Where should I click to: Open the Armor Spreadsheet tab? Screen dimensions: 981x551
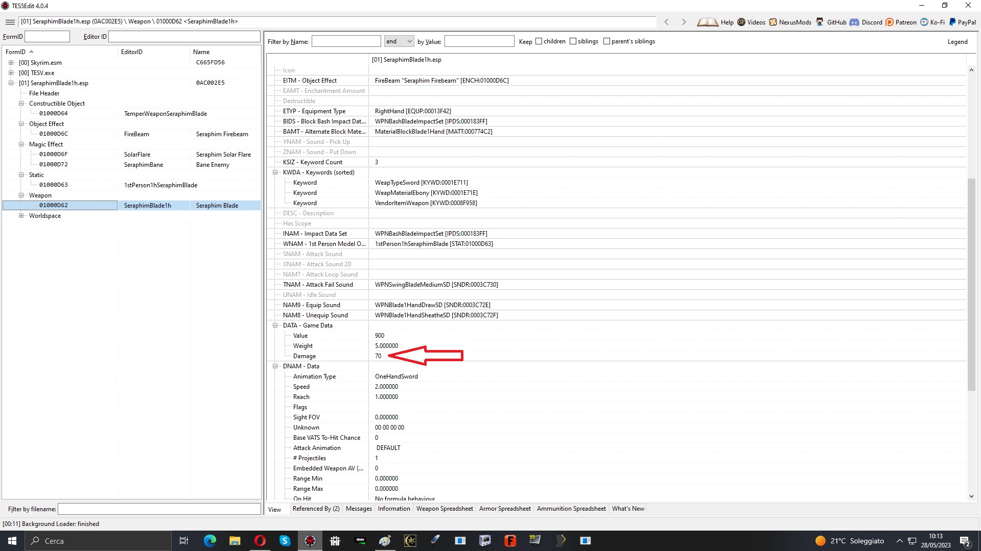(x=505, y=509)
